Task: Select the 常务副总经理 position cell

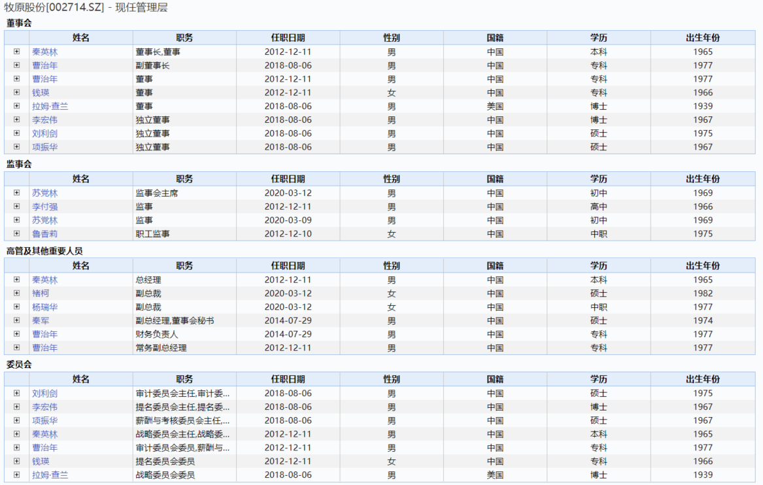Action: click(x=184, y=348)
